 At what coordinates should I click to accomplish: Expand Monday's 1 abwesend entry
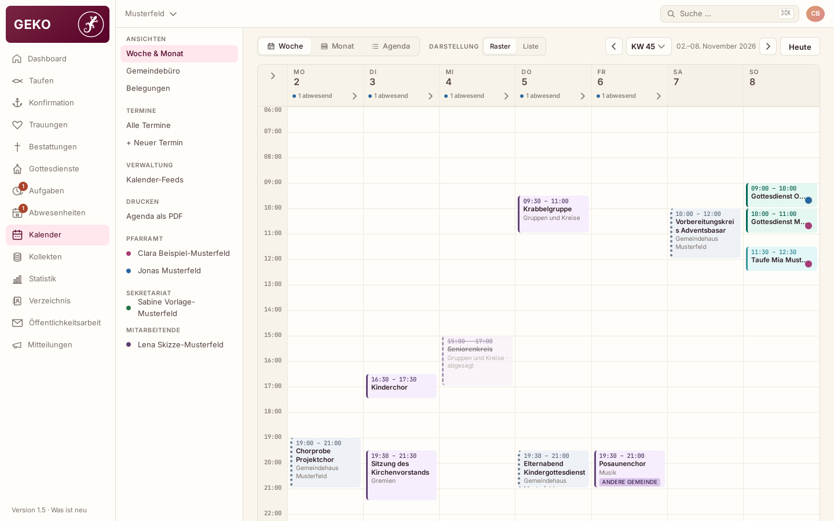pyautogui.click(x=325, y=96)
